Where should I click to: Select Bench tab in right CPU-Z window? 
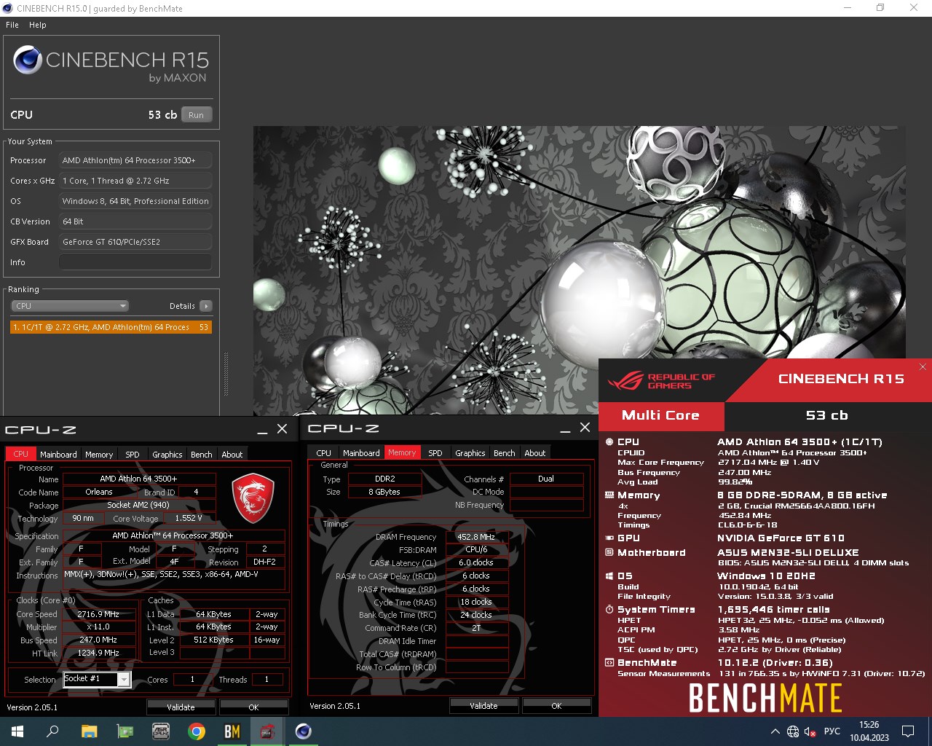505,452
